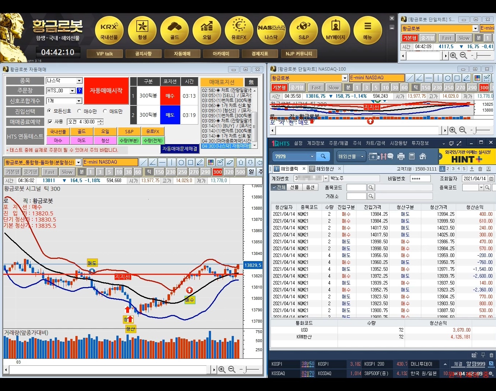Open the 계좌번호 account dropdown
Screen dimensions: 496x391
326,178
